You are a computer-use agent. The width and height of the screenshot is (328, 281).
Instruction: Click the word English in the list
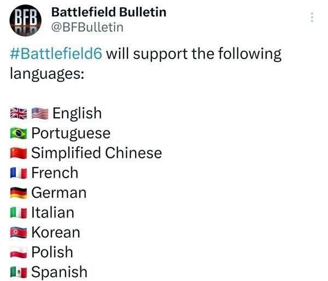pyautogui.click(x=77, y=113)
